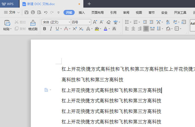Expand the underline style dropdown arrow
The height and width of the screenshot is (127, 195).
click(x=61, y=29)
